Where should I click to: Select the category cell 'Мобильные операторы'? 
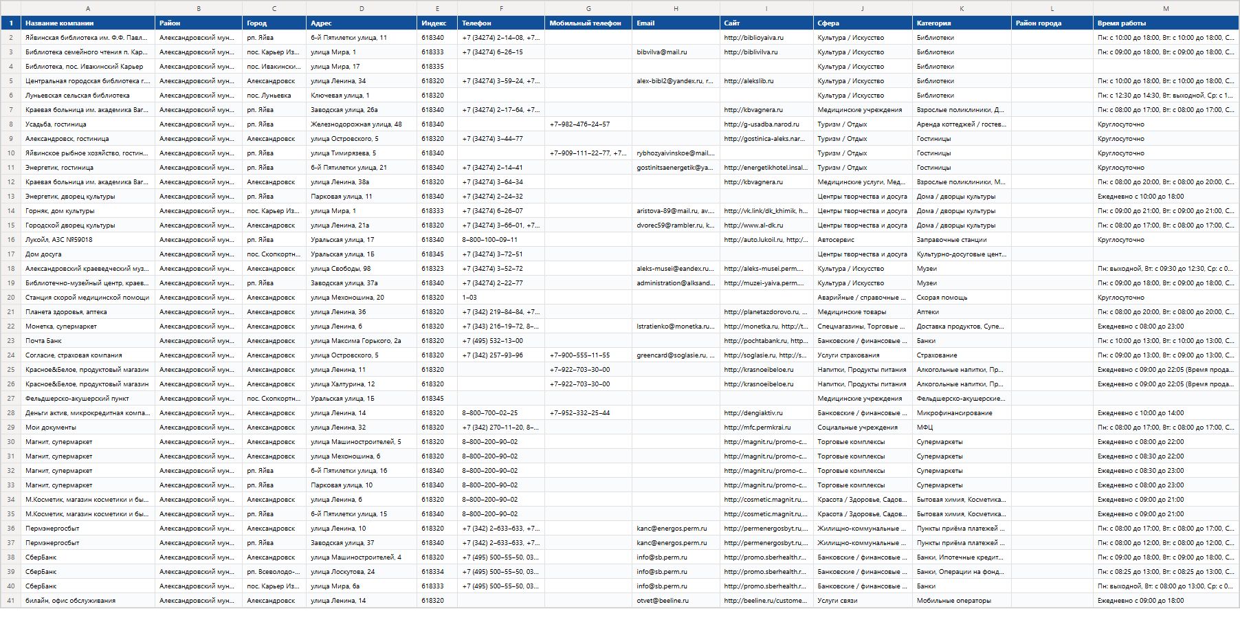(x=962, y=601)
